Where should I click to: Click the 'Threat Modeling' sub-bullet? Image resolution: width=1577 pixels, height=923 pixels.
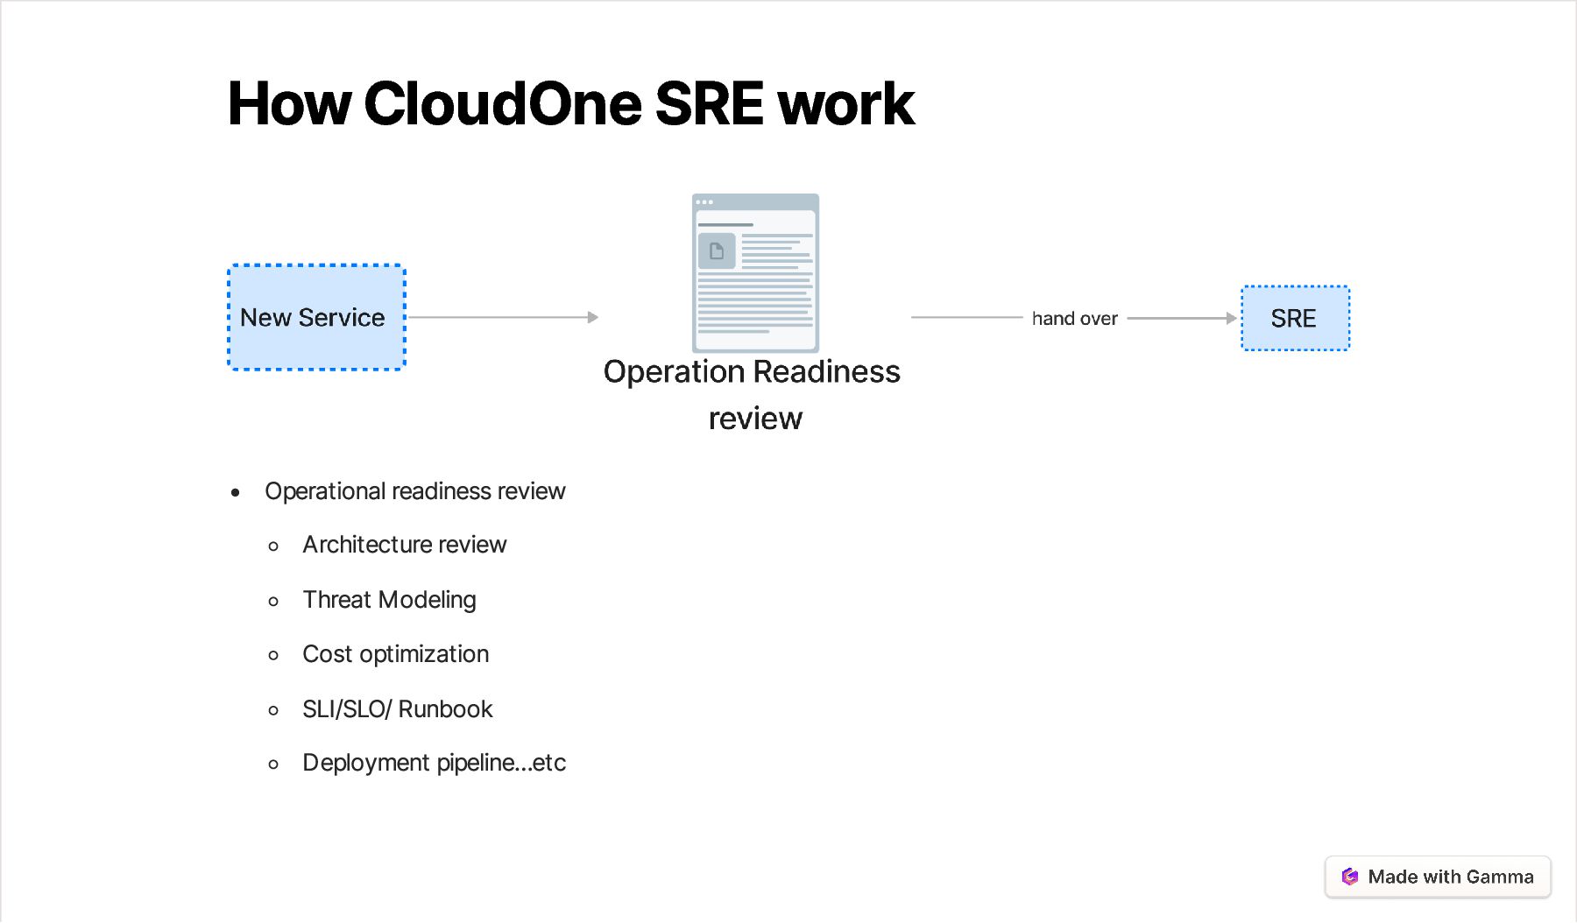389,600
